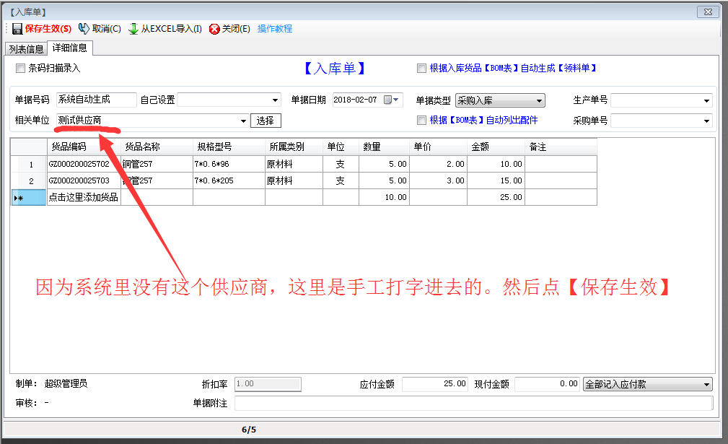Open the 生产单号 dropdown
Screen dimensions: 728x444
click(706, 101)
